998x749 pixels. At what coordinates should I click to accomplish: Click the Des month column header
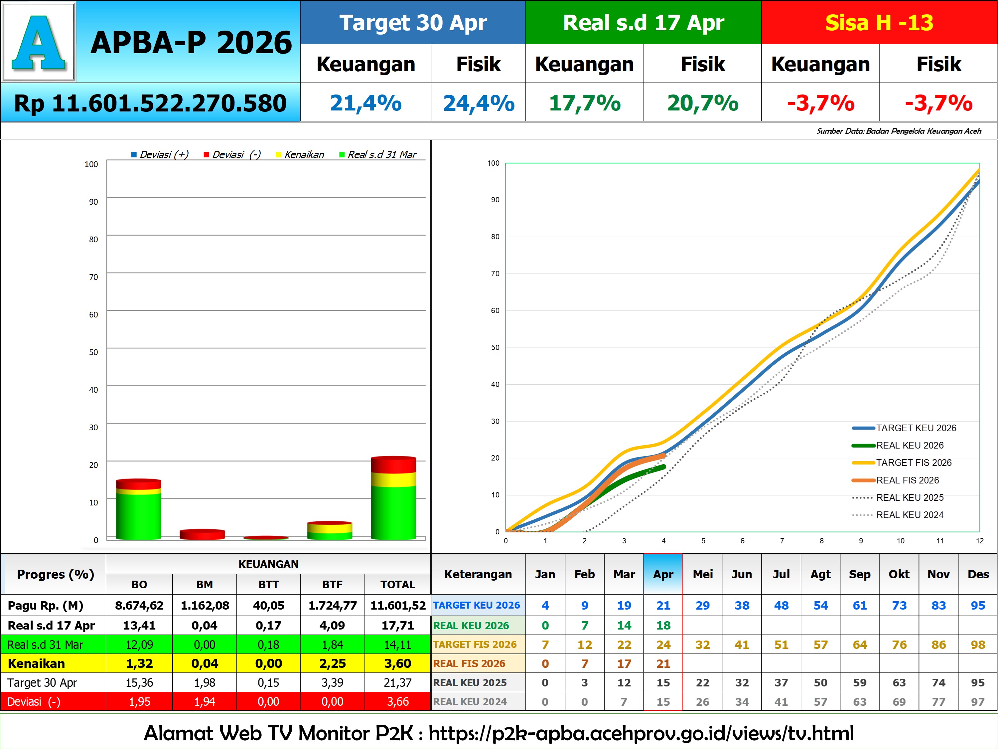pyautogui.click(x=978, y=574)
